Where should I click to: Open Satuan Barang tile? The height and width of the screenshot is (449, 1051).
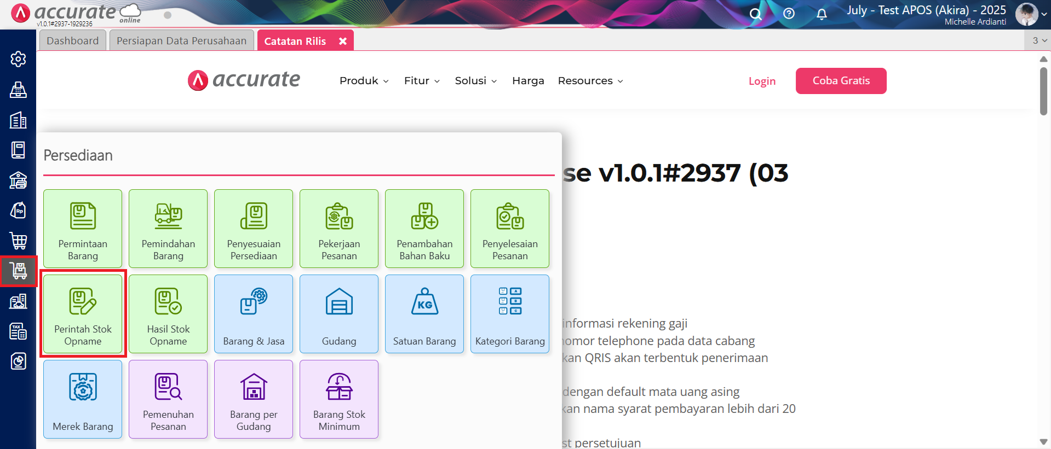tap(424, 314)
